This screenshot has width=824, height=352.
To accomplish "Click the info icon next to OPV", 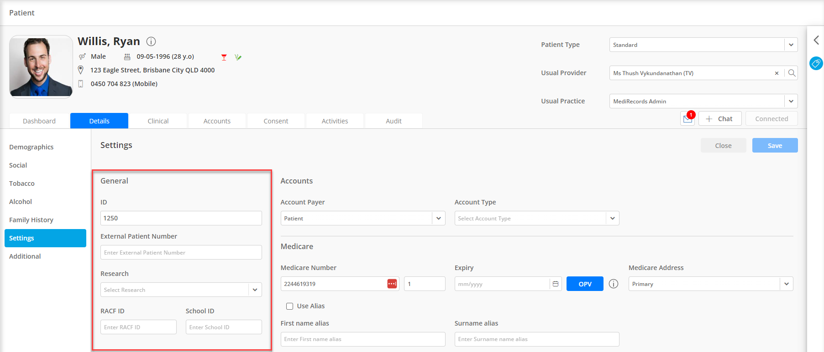I will (x=614, y=284).
